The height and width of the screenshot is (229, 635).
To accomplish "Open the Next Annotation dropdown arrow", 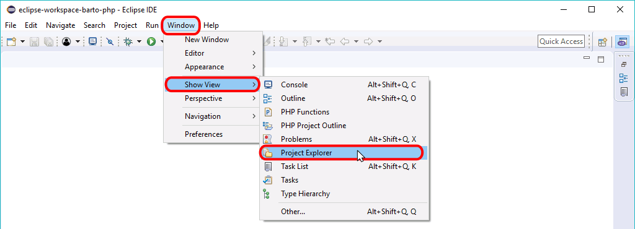I will click(x=295, y=41).
